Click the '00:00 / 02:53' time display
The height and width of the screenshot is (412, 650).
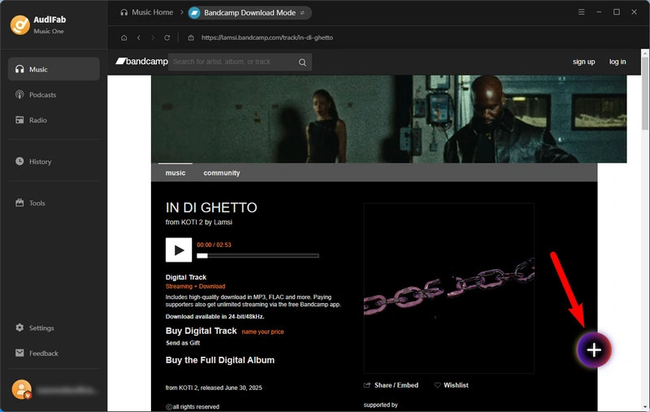click(x=214, y=245)
